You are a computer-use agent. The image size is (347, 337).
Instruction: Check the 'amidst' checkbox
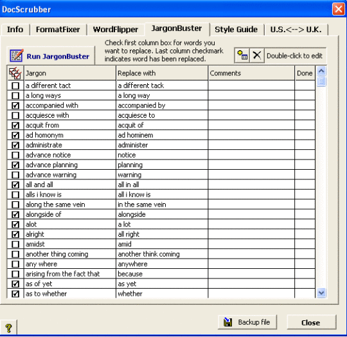click(x=15, y=244)
